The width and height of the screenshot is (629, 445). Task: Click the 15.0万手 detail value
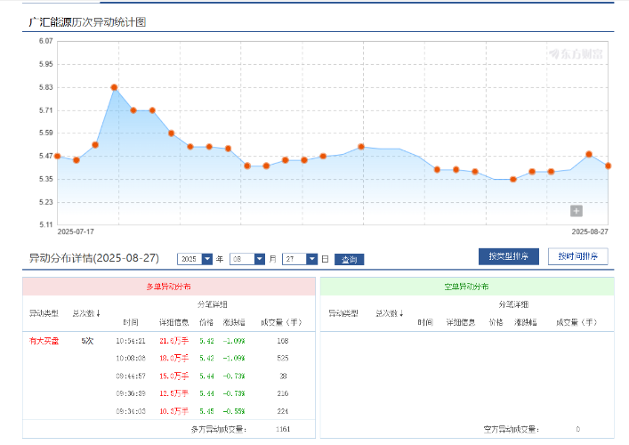tap(173, 376)
